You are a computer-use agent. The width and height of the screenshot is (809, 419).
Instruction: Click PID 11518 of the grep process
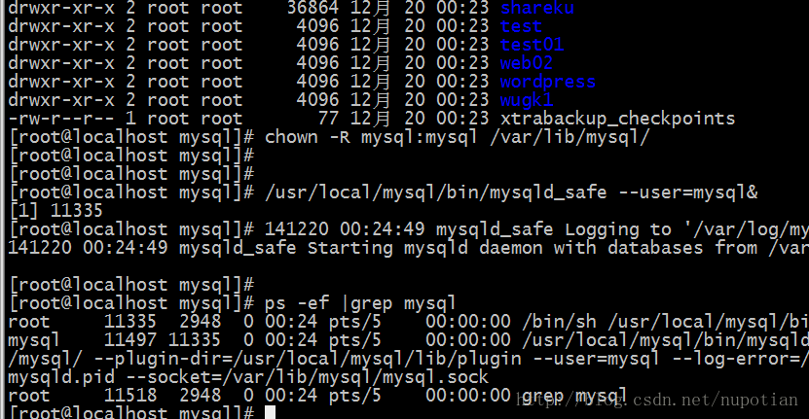coord(130,396)
